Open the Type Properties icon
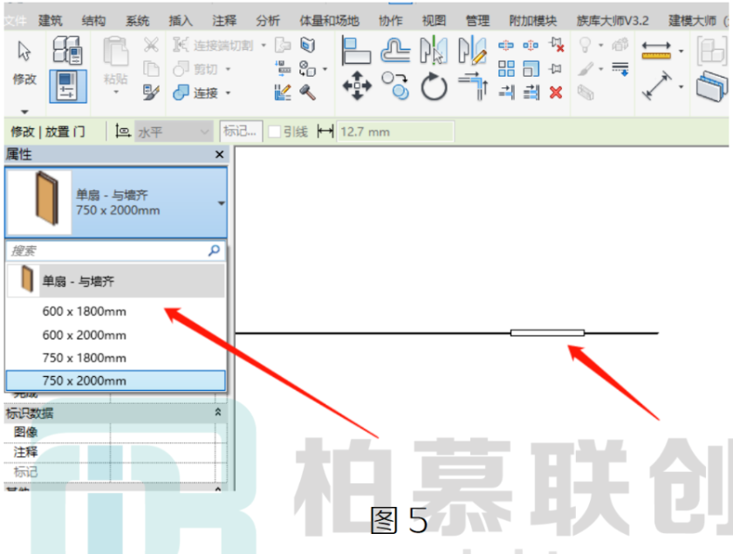This screenshot has height=554, width=733. pos(67,50)
